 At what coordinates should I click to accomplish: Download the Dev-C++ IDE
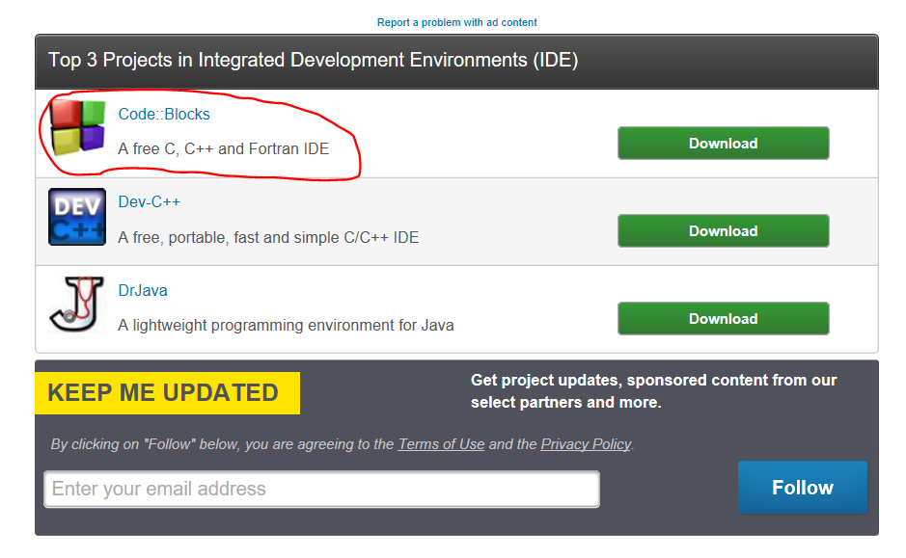tap(724, 231)
